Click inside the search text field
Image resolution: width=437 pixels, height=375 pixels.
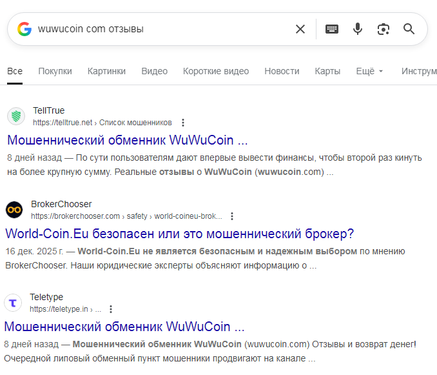pos(161,29)
